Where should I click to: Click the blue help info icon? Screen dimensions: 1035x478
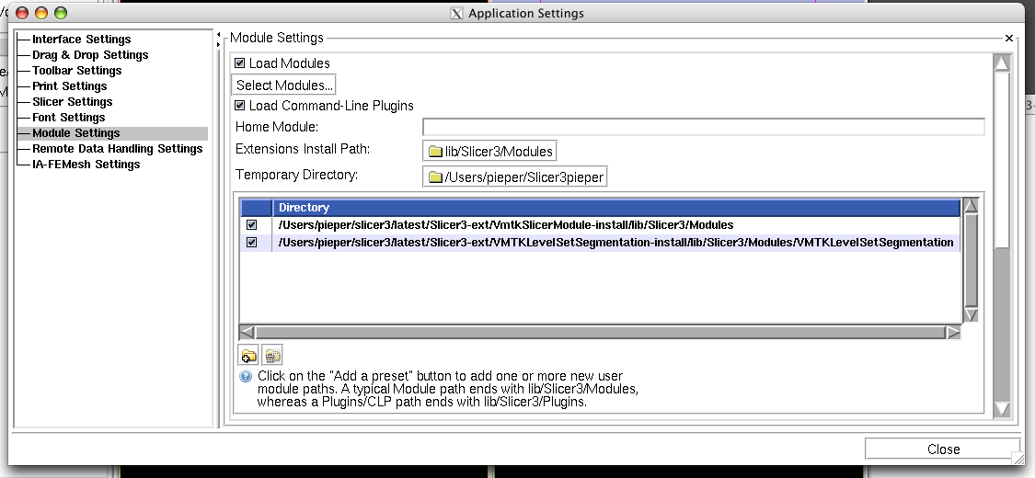pyautogui.click(x=246, y=376)
